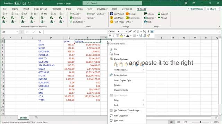Click the first Paste option icon

click(116, 64)
